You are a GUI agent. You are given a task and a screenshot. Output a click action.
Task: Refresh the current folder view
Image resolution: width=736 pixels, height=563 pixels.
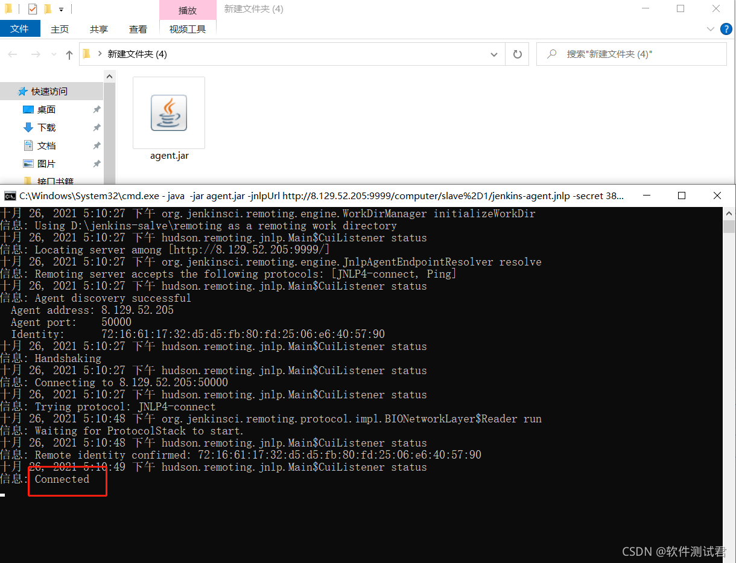tap(517, 54)
